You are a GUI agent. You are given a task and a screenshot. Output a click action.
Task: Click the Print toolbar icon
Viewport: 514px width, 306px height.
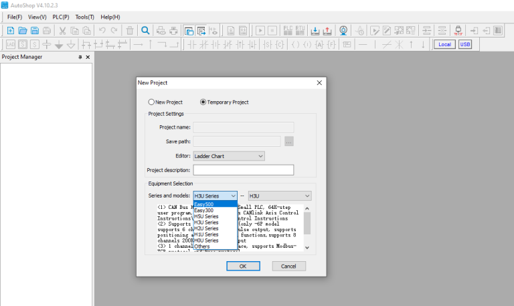pos(173,31)
